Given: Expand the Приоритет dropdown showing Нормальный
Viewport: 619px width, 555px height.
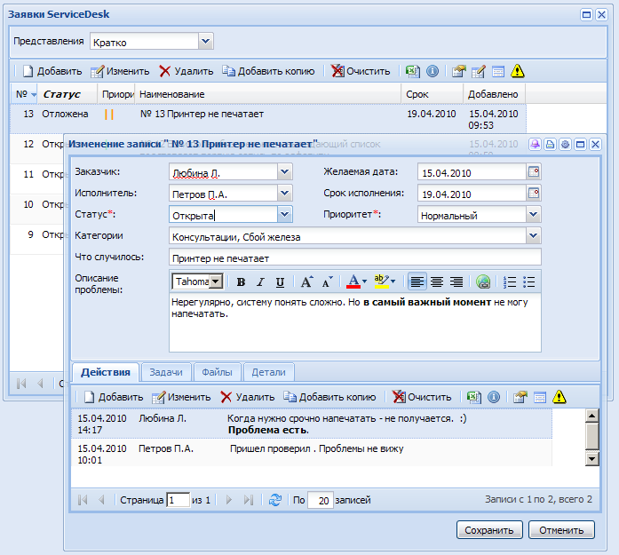Looking at the screenshot, I should tap(533, 214).
